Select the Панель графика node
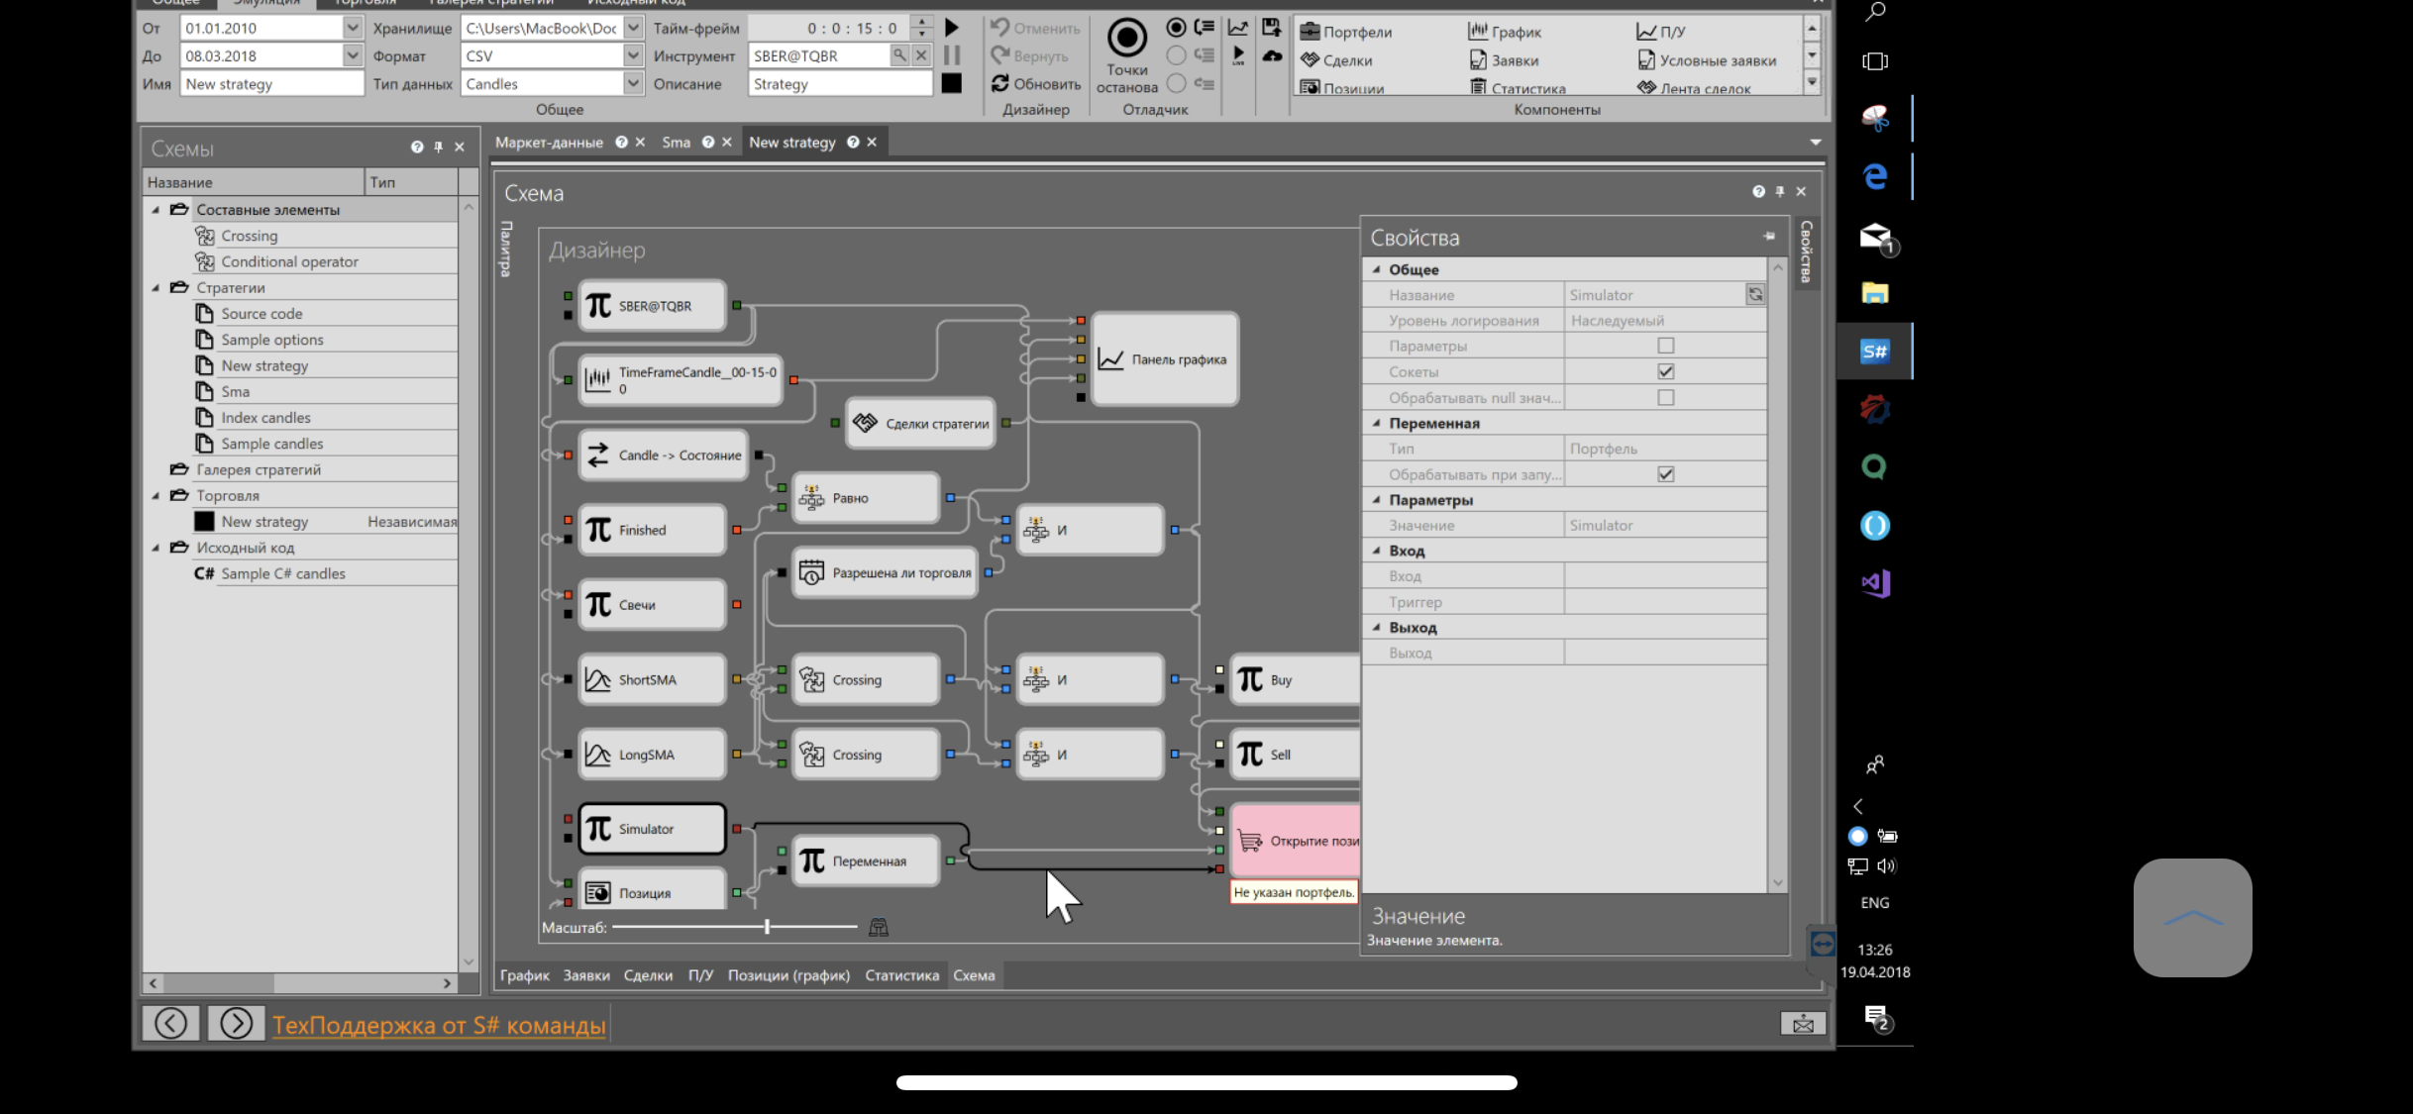2413x1114 pixels. (x=1166, y=359)
